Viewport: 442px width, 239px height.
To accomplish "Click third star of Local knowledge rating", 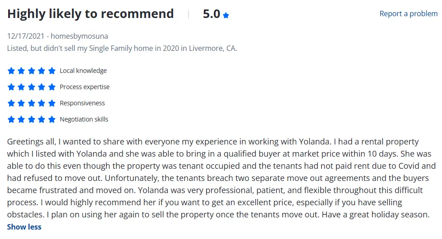I will pyautogui.click(x=32, y=71).
